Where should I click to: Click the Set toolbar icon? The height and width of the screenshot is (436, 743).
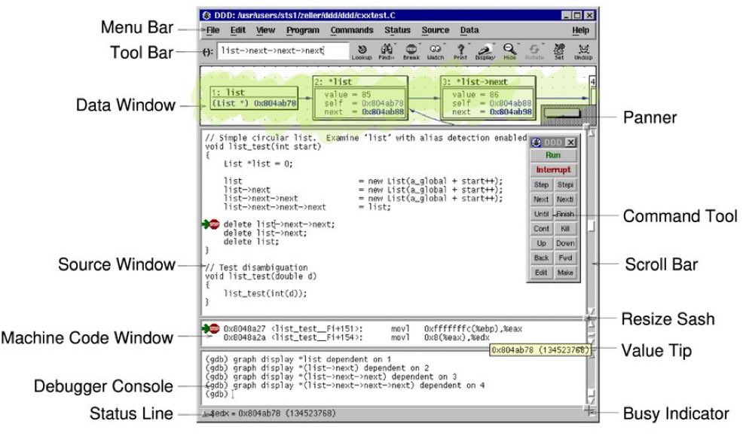point(559,51)
